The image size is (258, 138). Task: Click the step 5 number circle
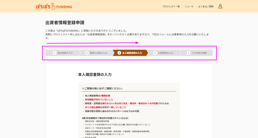tap(188, 53)
